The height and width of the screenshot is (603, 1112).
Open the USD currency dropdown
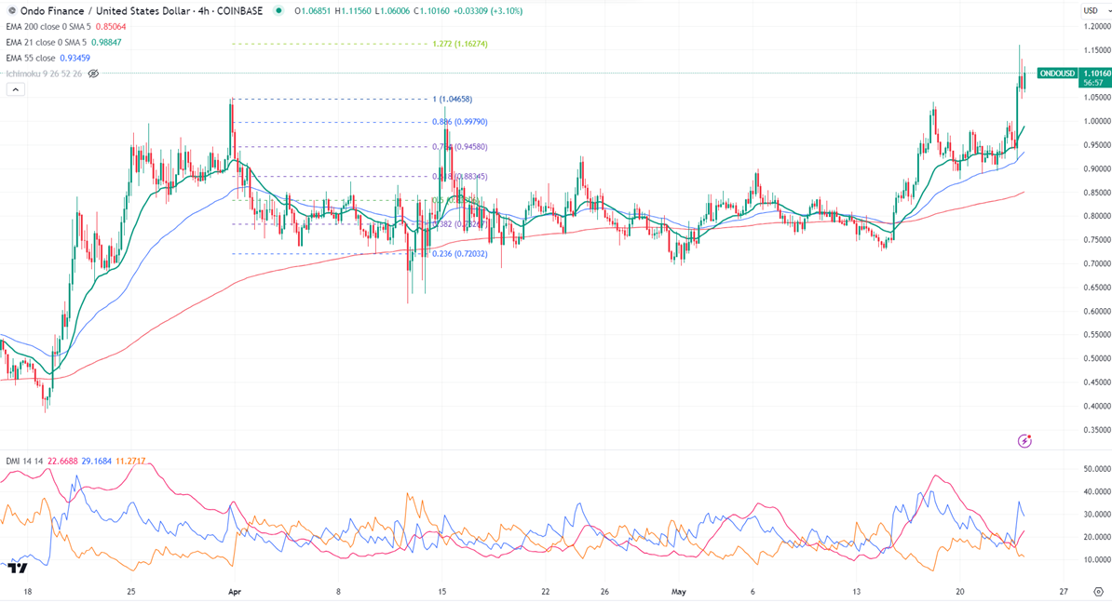coord(1095,10)
